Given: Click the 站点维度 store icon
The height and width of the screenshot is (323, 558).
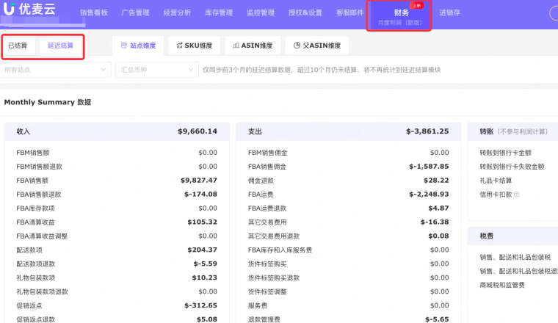Looking at the screenshot, I should [124, 46].
